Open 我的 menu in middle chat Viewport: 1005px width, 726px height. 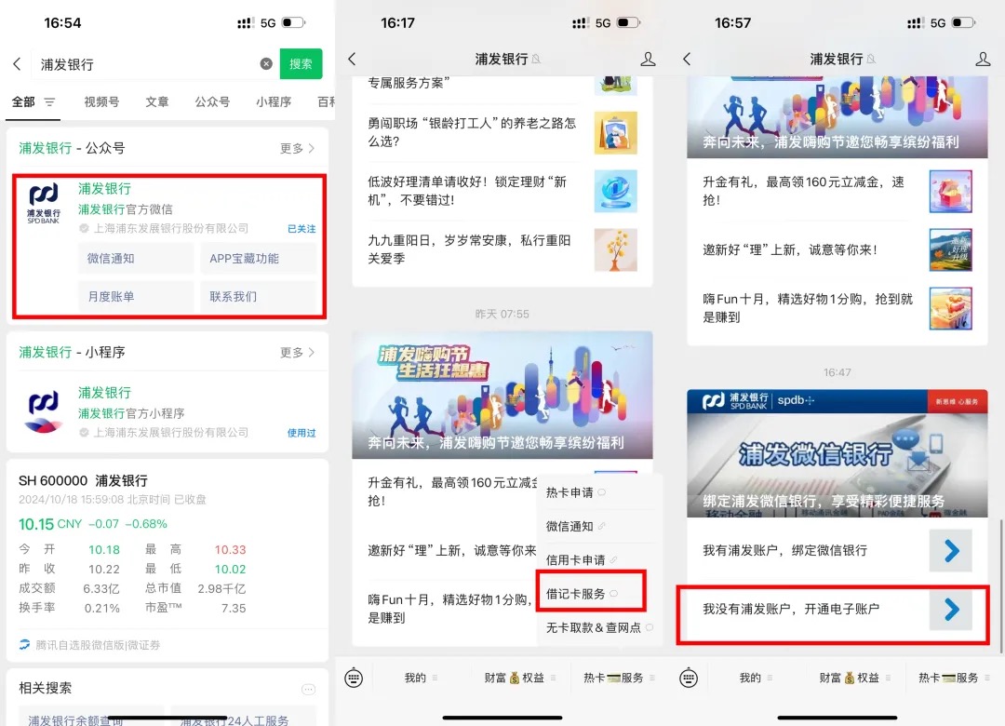coord(421,678)
